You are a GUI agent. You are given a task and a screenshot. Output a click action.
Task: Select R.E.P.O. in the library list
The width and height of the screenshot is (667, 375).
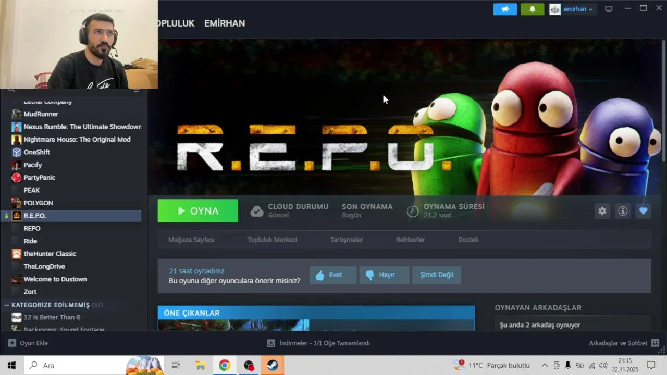point(71,216)
